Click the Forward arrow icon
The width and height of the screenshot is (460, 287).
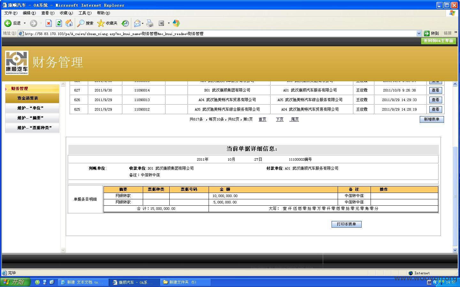pyautogui.click(x=34, y=23)
